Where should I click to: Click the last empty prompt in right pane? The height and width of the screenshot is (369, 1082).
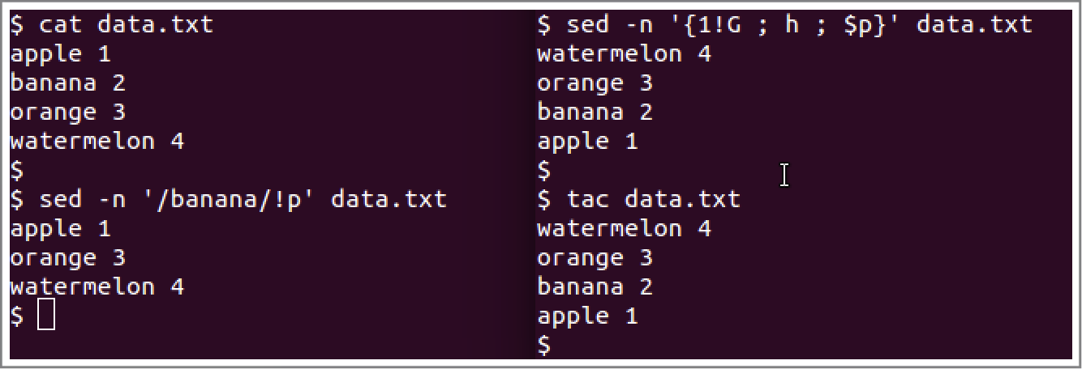coord(544,345)
